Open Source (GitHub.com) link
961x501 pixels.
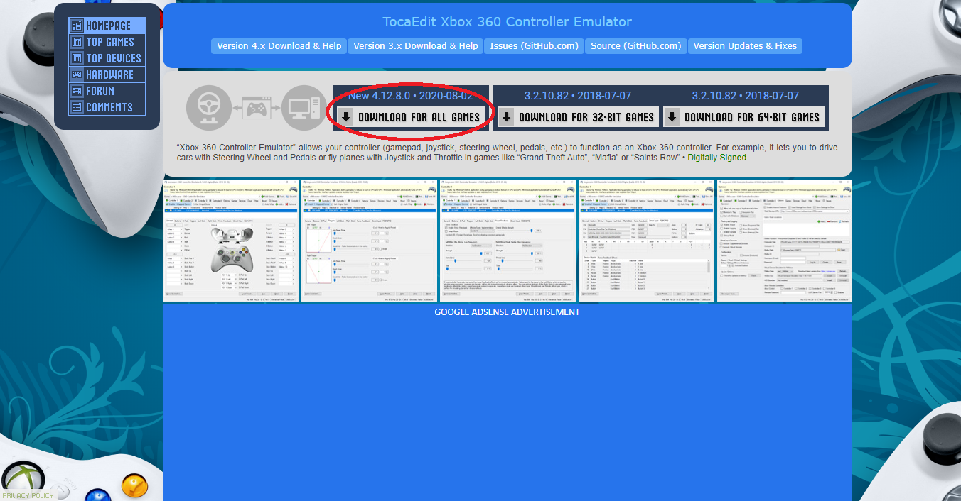pyautogui.click(x=636, y=46)
